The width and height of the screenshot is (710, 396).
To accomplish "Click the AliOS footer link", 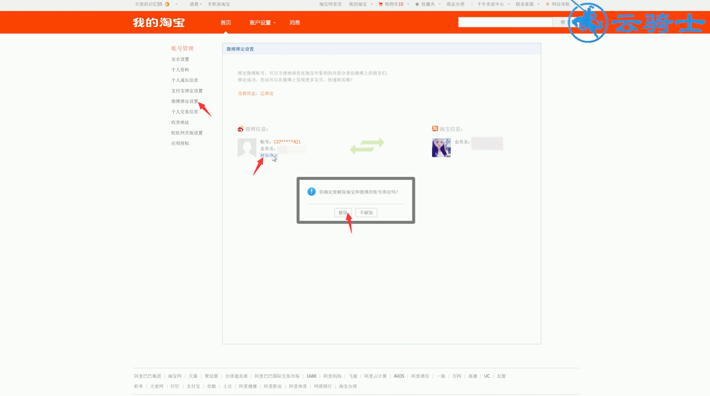I will pos(399,376).
